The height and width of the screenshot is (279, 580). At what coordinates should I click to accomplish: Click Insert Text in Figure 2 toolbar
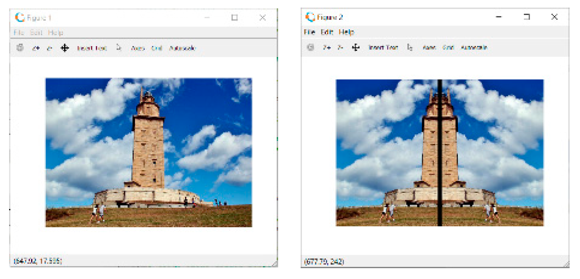383,47
